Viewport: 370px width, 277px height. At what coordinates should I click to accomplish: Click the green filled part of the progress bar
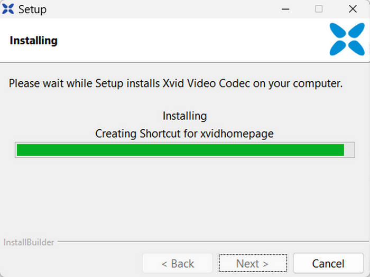click(180, 150)
